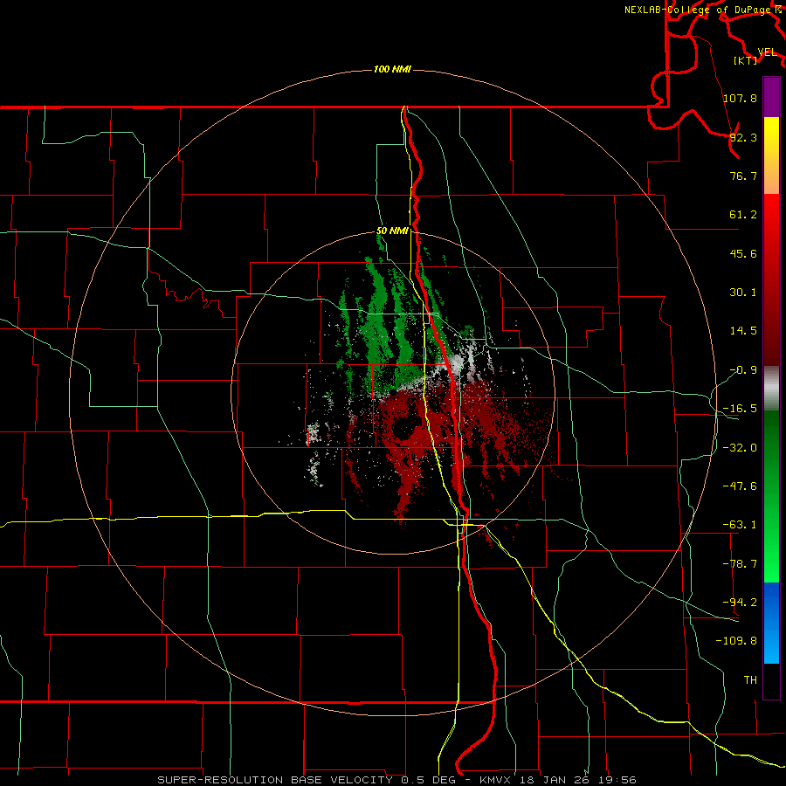Click the VEL label above the scale

(767, 52)
